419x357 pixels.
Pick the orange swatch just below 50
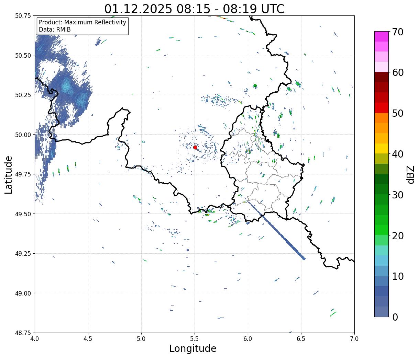click(382, 118)
